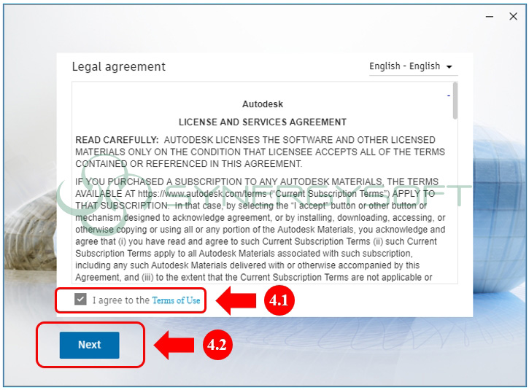Viewport: 529px width, 390px height.
Task: Minimize the installer window
Action: coord(487,17)
